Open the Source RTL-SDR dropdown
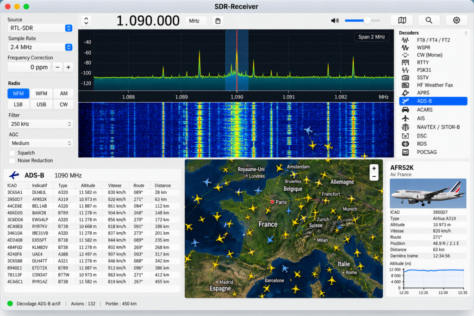This screenshot has width=474, height=316. (40, 28)
